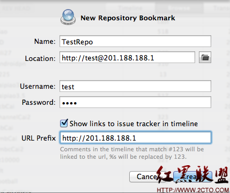
Task: Click the "Location:" label text
Action: coord(40,58)
